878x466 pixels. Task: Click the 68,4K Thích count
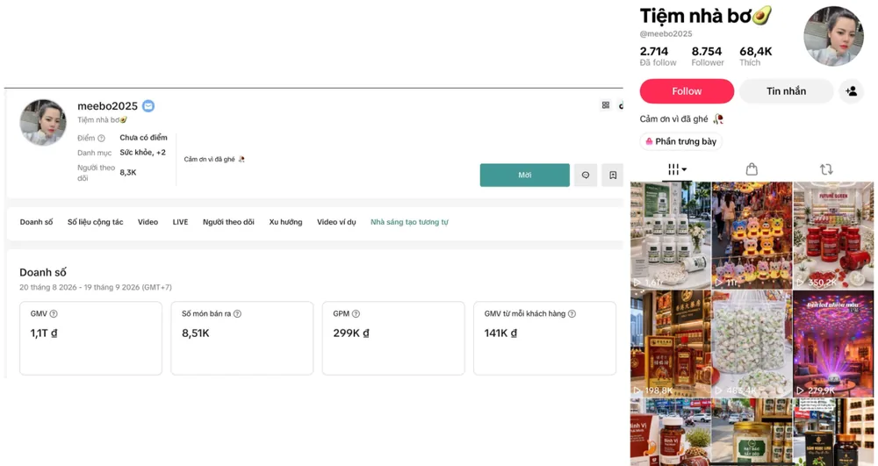tap(755, 56)
